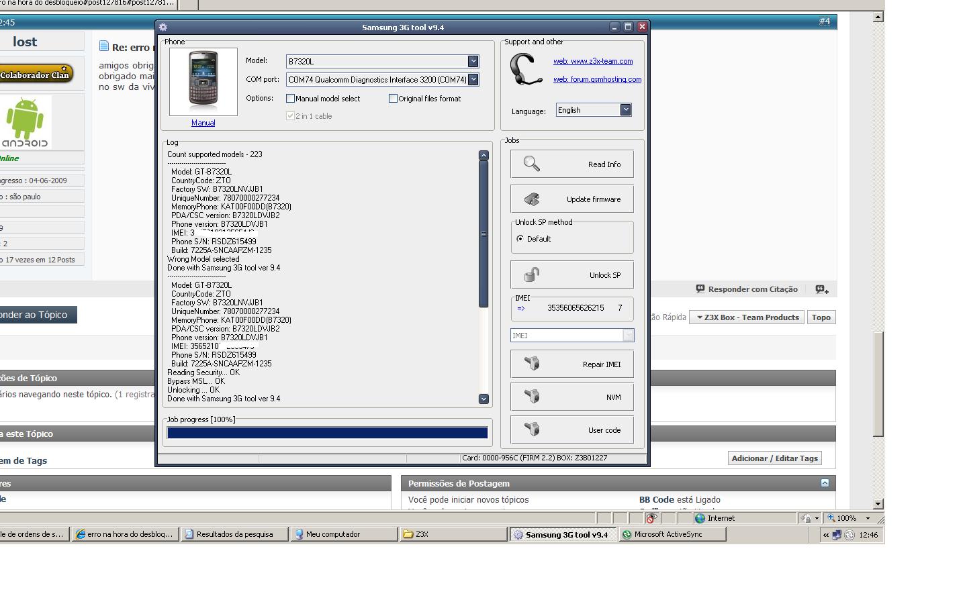
Task: Click the Unlock SP padlock button
Action: (x=571, y=274)
